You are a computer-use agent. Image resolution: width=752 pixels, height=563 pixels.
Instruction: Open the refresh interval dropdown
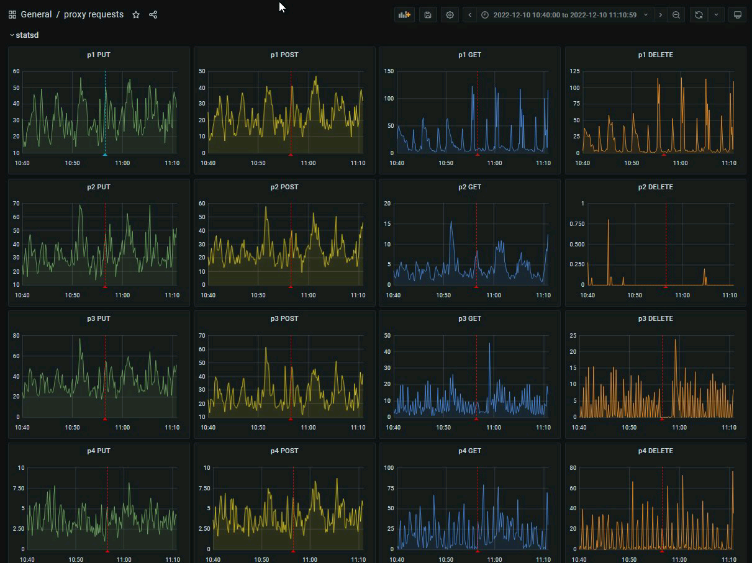coord(717,15)
